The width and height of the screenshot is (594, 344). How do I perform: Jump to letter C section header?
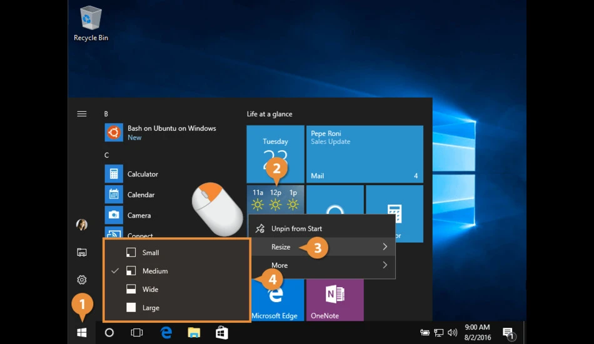point(106,155)
